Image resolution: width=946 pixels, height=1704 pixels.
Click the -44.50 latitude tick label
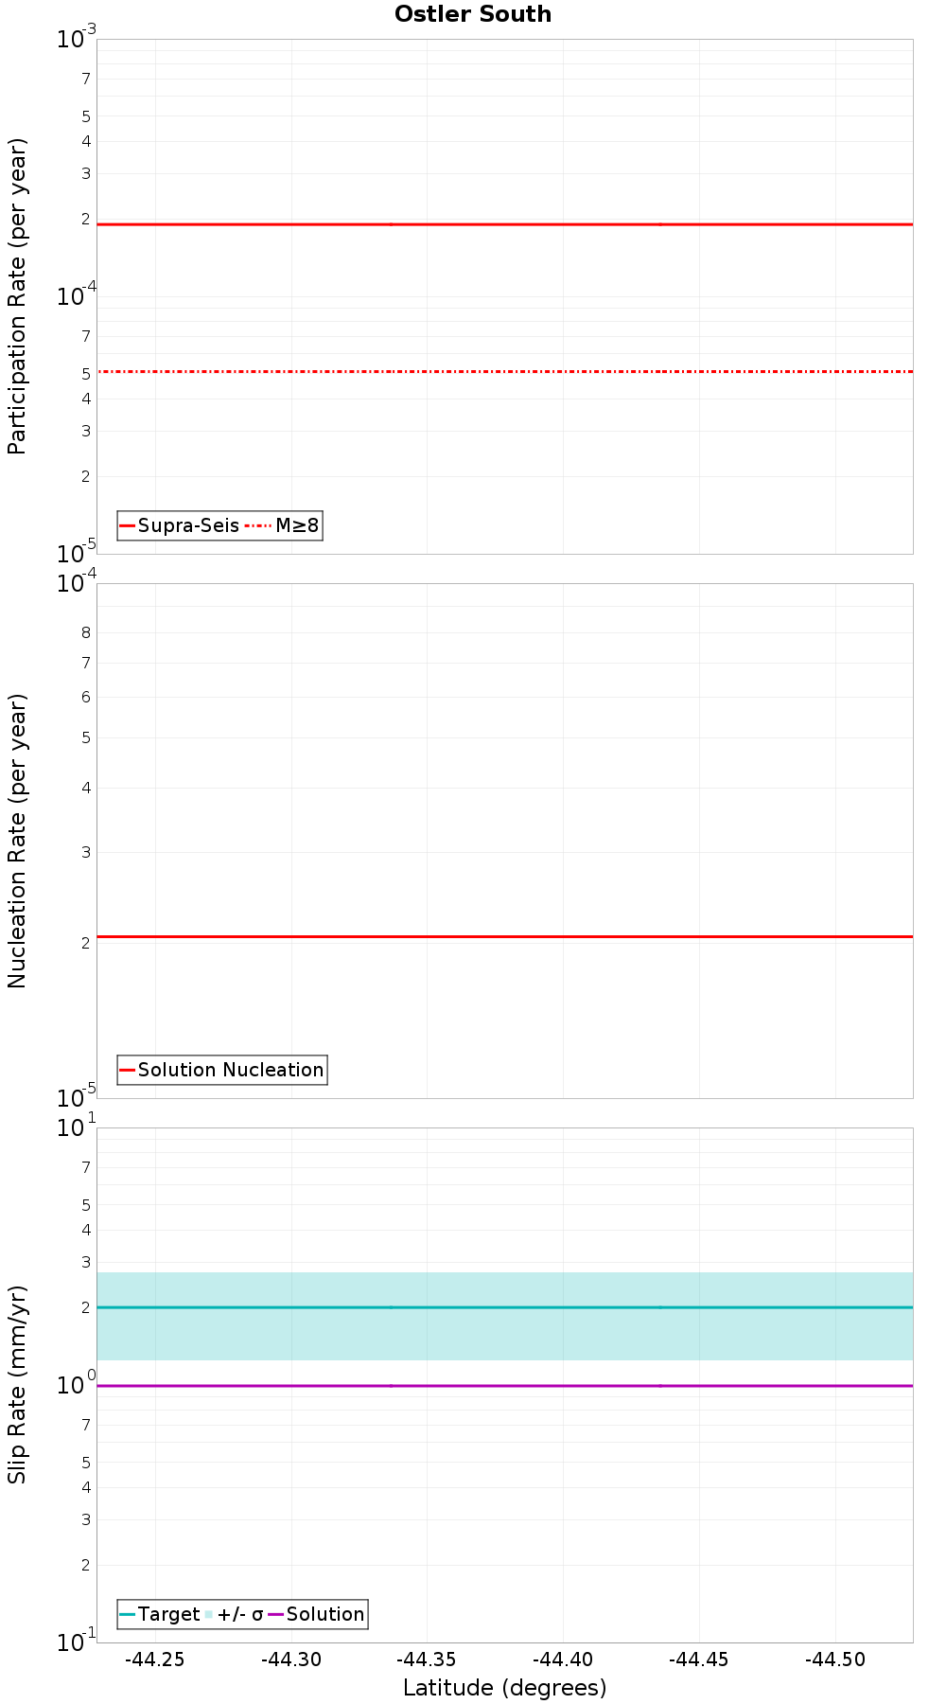(x=835, y=1660)
